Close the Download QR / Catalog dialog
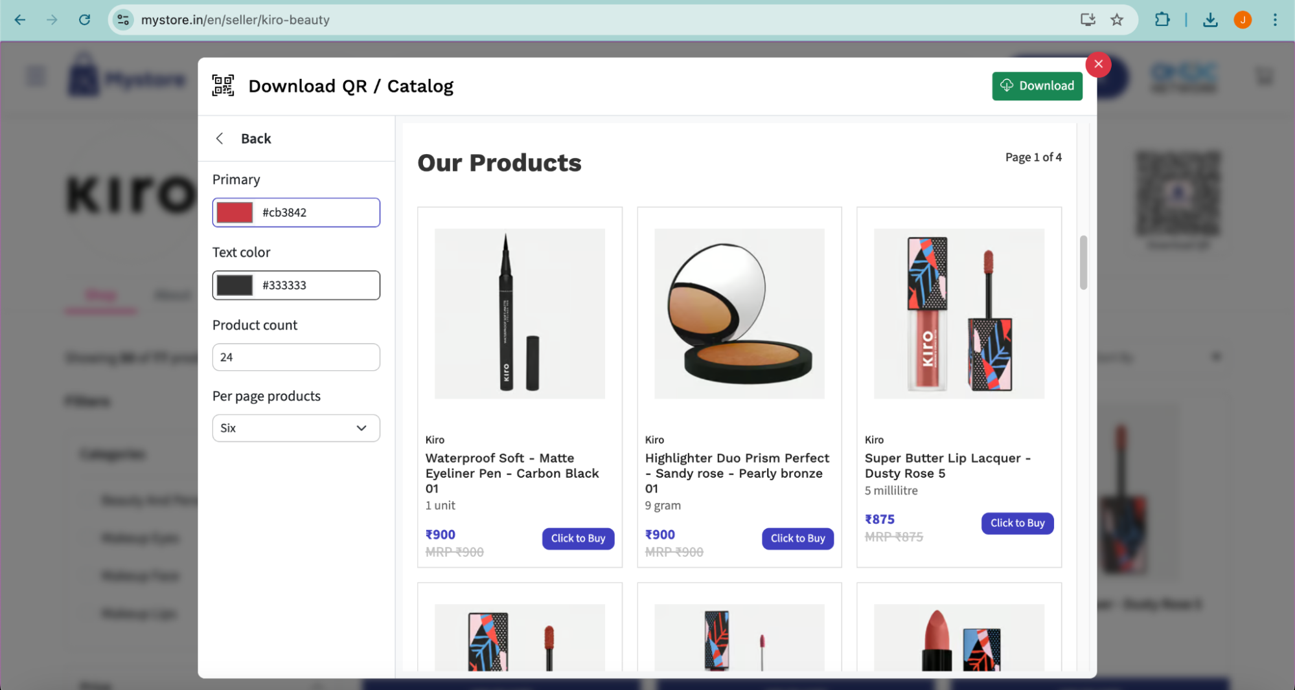 tap(1098, 64)
